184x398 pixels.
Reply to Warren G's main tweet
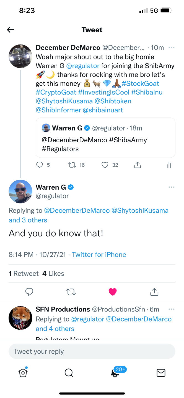click(29, 292)
